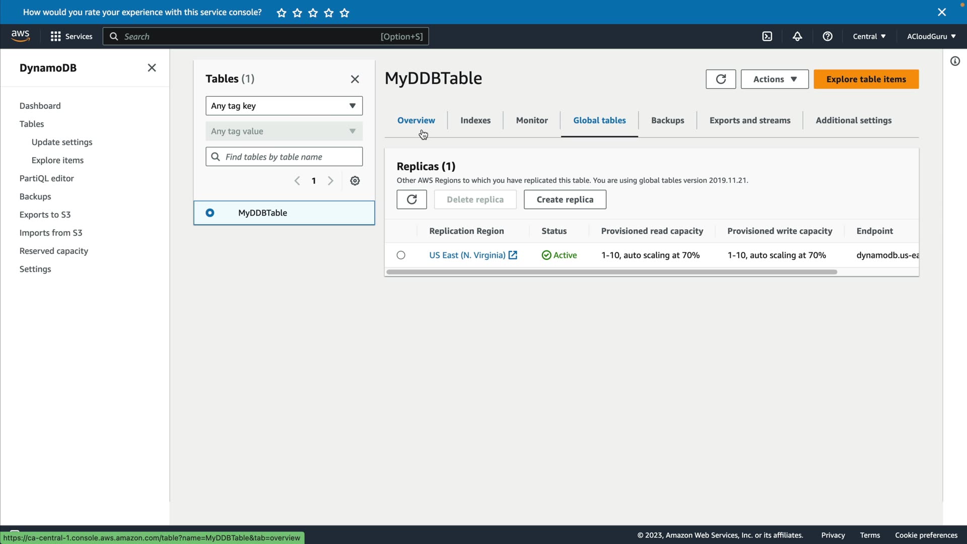Refresh the Replicas list
Viewport: 967px width, 544px height.
tap(411, 199)
